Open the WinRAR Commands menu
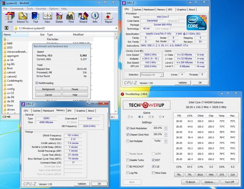 17,9
